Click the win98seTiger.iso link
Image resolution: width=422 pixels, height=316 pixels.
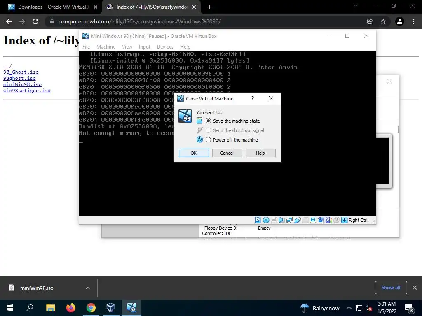coord(27,91)
